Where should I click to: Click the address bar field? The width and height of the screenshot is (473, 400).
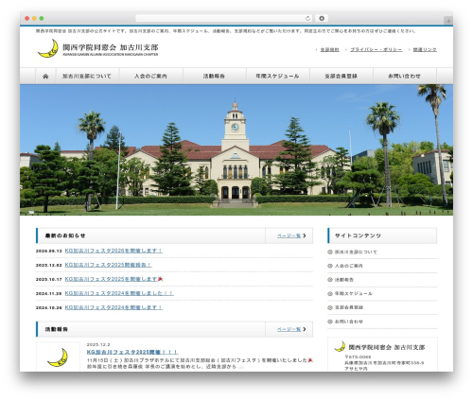pos(224,18)
